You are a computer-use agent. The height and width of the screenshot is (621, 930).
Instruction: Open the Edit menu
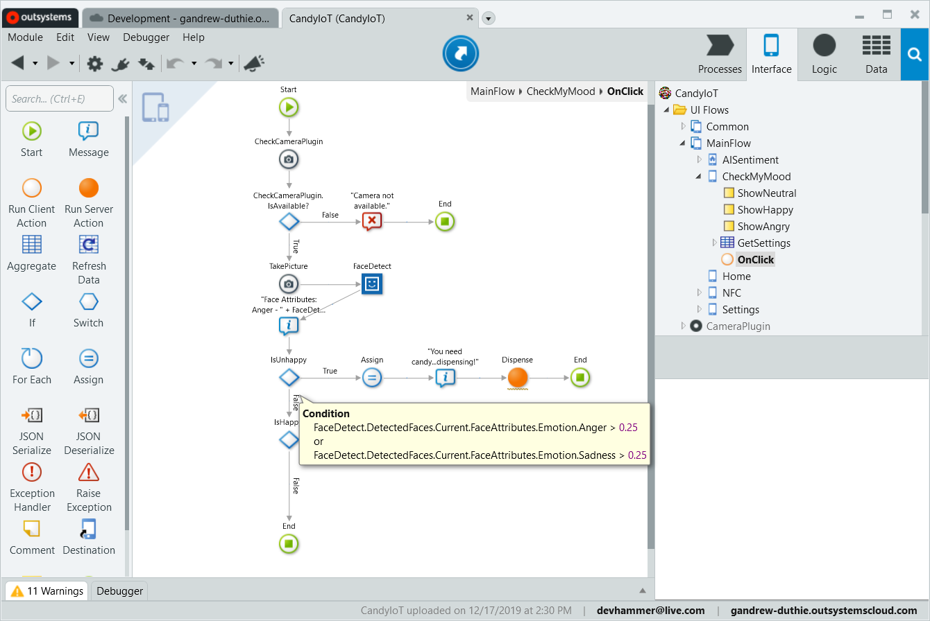coord(65,37)
